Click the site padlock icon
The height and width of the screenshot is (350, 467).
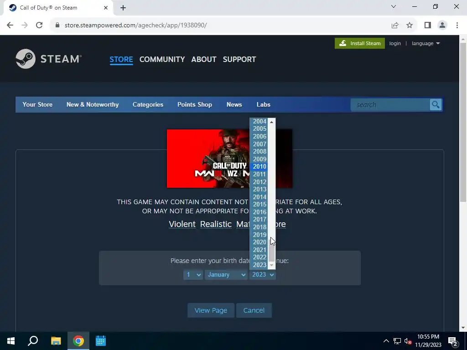tap(57, 26)
